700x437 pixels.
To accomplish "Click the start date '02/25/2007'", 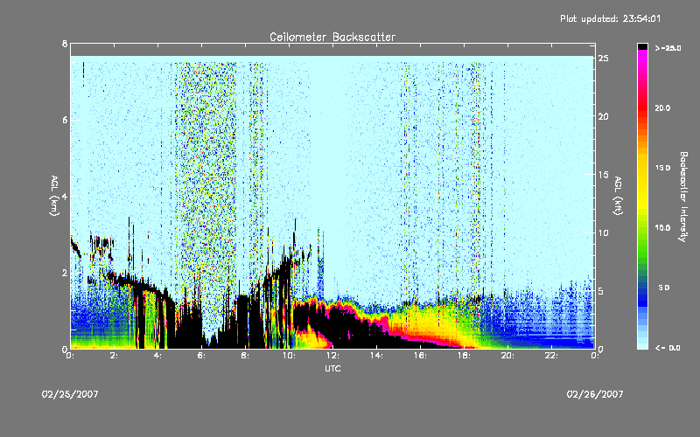I will (x=70, y=394).
